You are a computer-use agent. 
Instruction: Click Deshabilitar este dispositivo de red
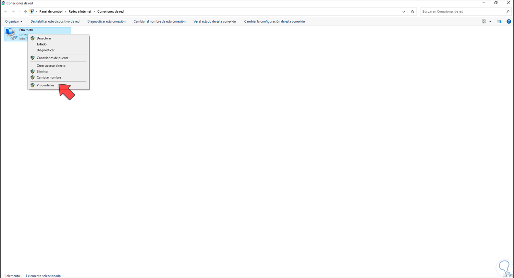55,21
